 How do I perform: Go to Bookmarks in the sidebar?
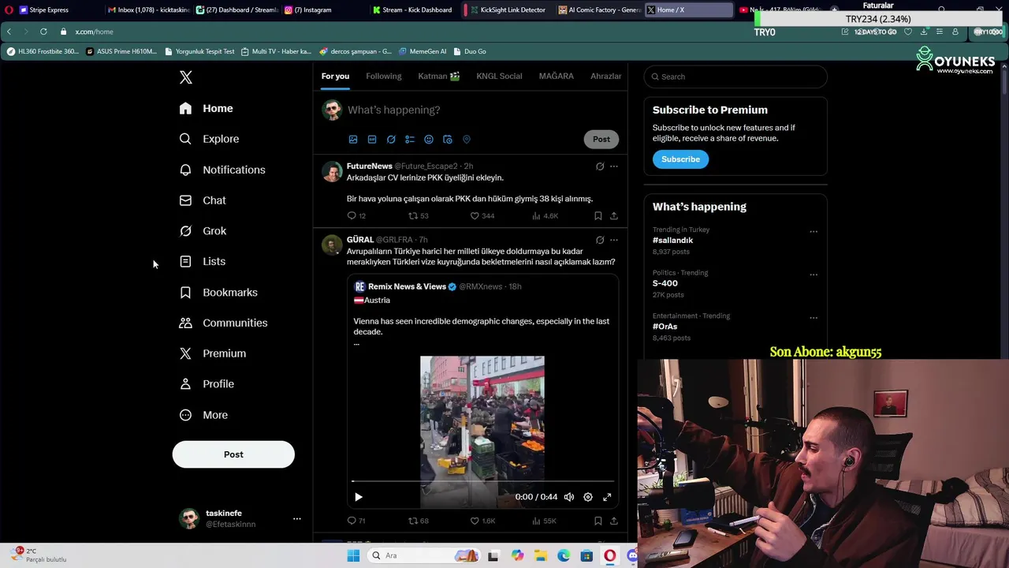click(x=218, y=292)
